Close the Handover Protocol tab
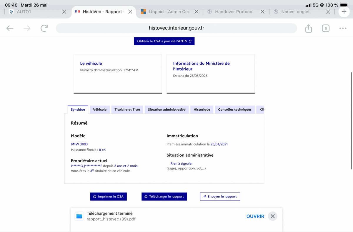The image size is (353, 232). pyautogui.click(x=262, y=12)
